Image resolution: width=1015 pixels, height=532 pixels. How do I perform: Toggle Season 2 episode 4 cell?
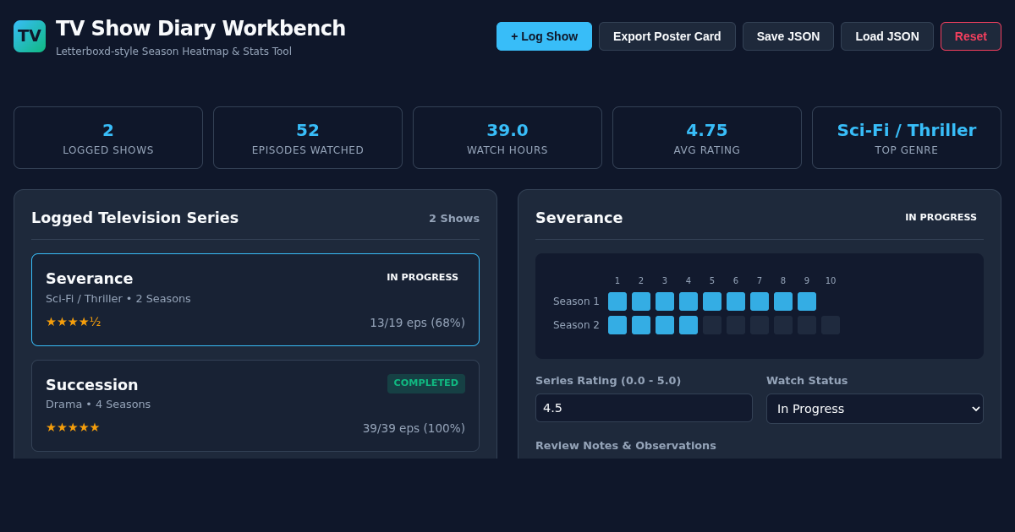[689, 325]
